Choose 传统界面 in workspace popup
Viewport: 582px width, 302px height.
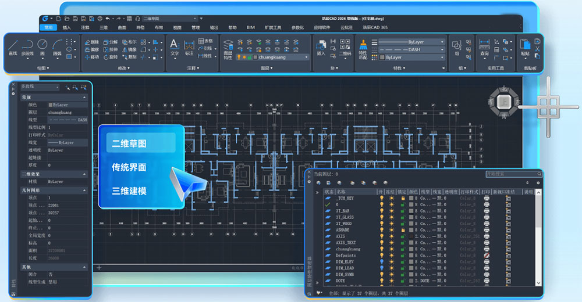[129, 167]
